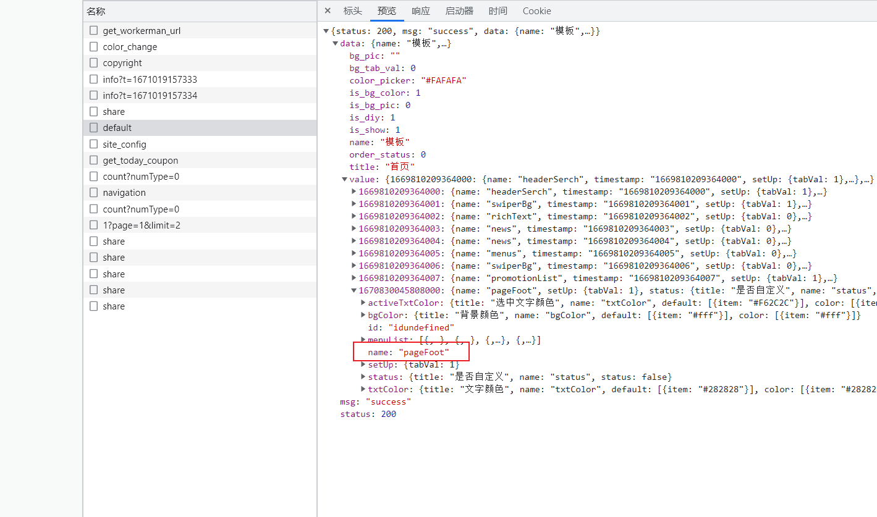The height and width of the screenshot is (517, 877).
Task: Click the color_picker "#FAFAFA" value
Action: (x=443, y=80)
